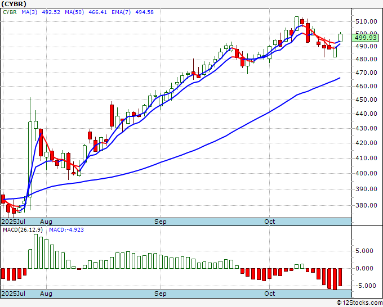Click the latest green candlestick near 499.93

tap(341, 38)
